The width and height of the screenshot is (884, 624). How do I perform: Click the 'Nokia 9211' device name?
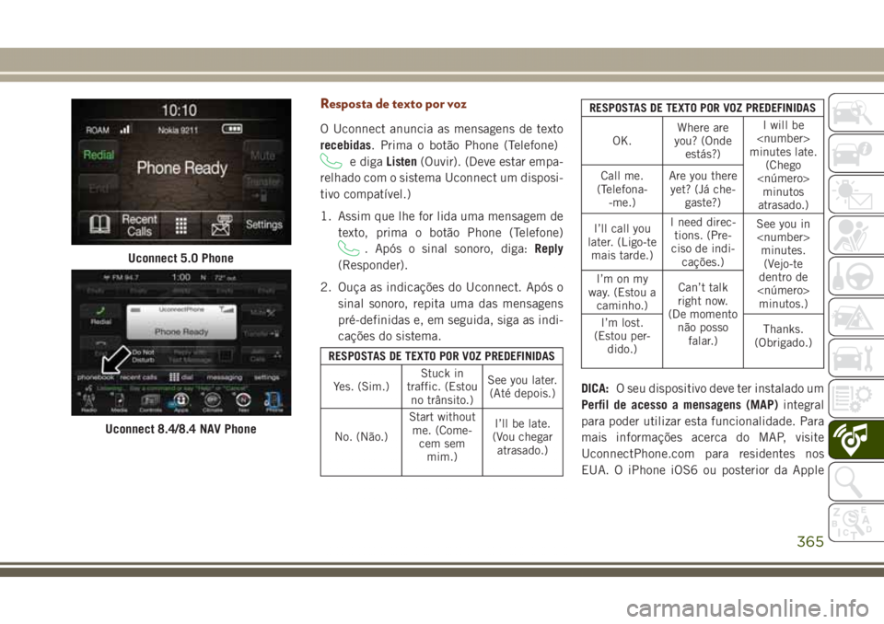pos(178,130)
